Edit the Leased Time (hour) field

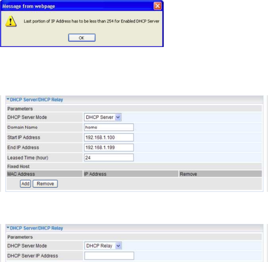pos(109,157)
